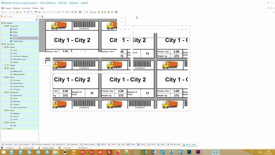Open Financial items in the tree
Viewport: 275px width, 155px height.
pos(18,83)
